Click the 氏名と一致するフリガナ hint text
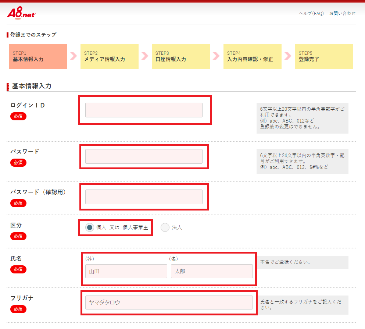Viewport: 365px width, 329px height. pyautogui.click(x=301, y=305)
